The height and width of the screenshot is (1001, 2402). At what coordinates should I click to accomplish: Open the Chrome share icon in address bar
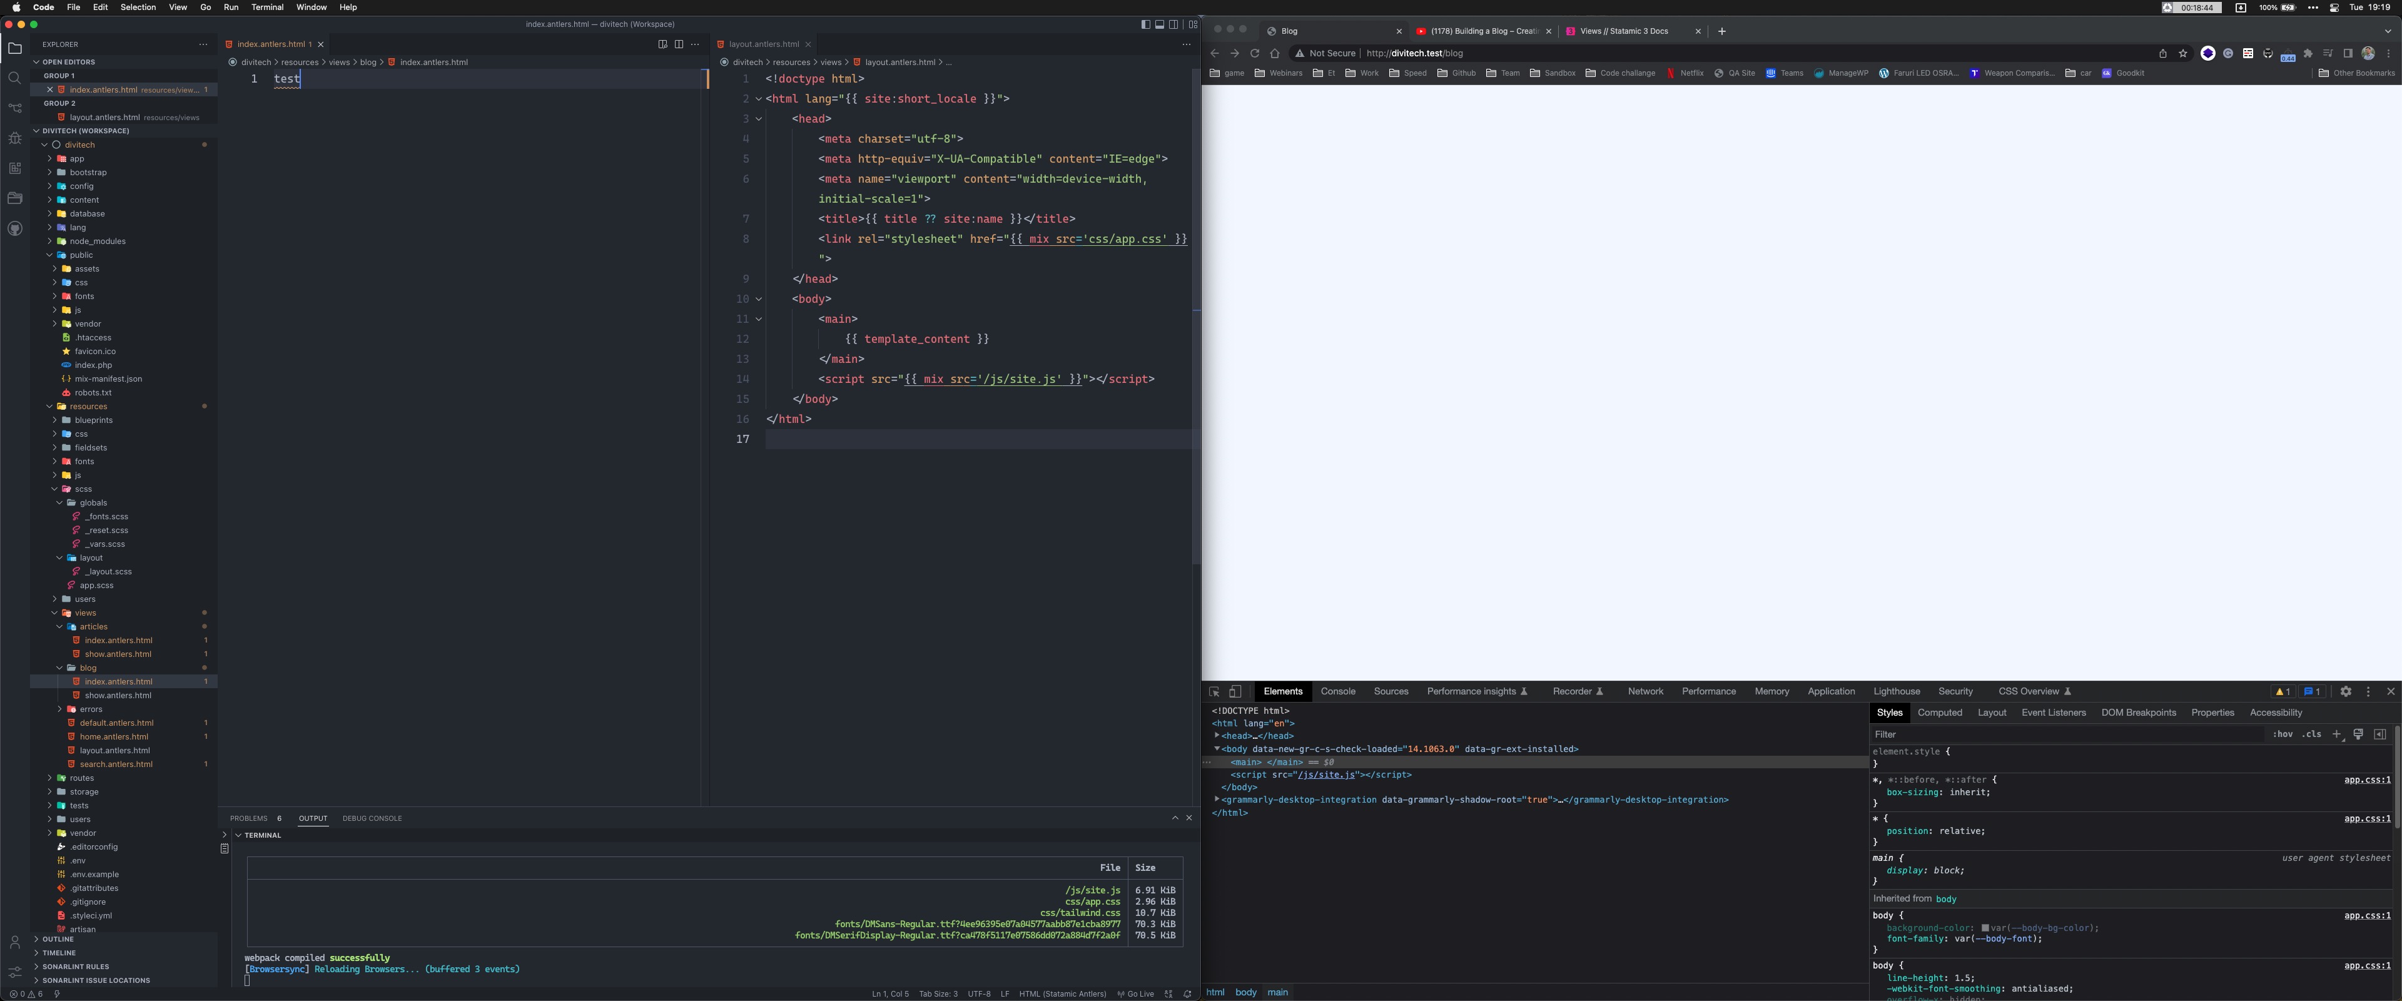(x=2162, y=53)
